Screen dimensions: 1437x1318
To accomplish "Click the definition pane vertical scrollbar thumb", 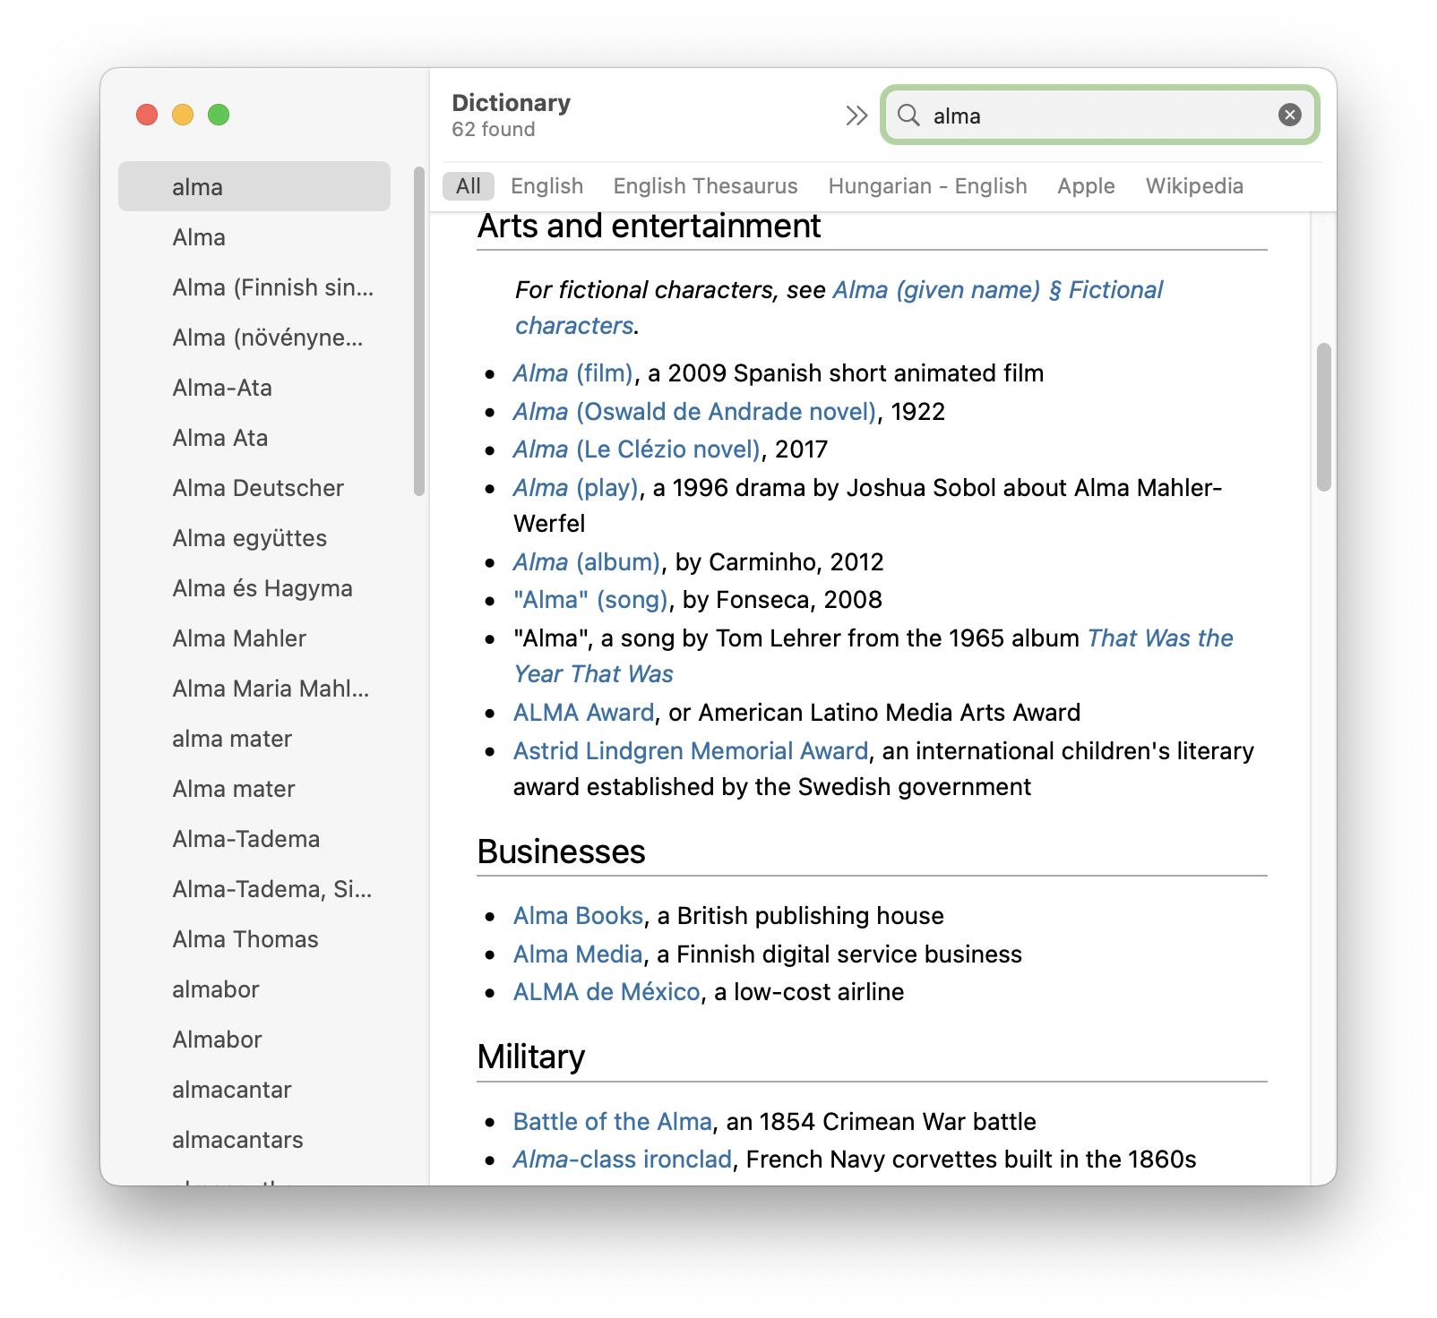I will tap(1323, 417).
